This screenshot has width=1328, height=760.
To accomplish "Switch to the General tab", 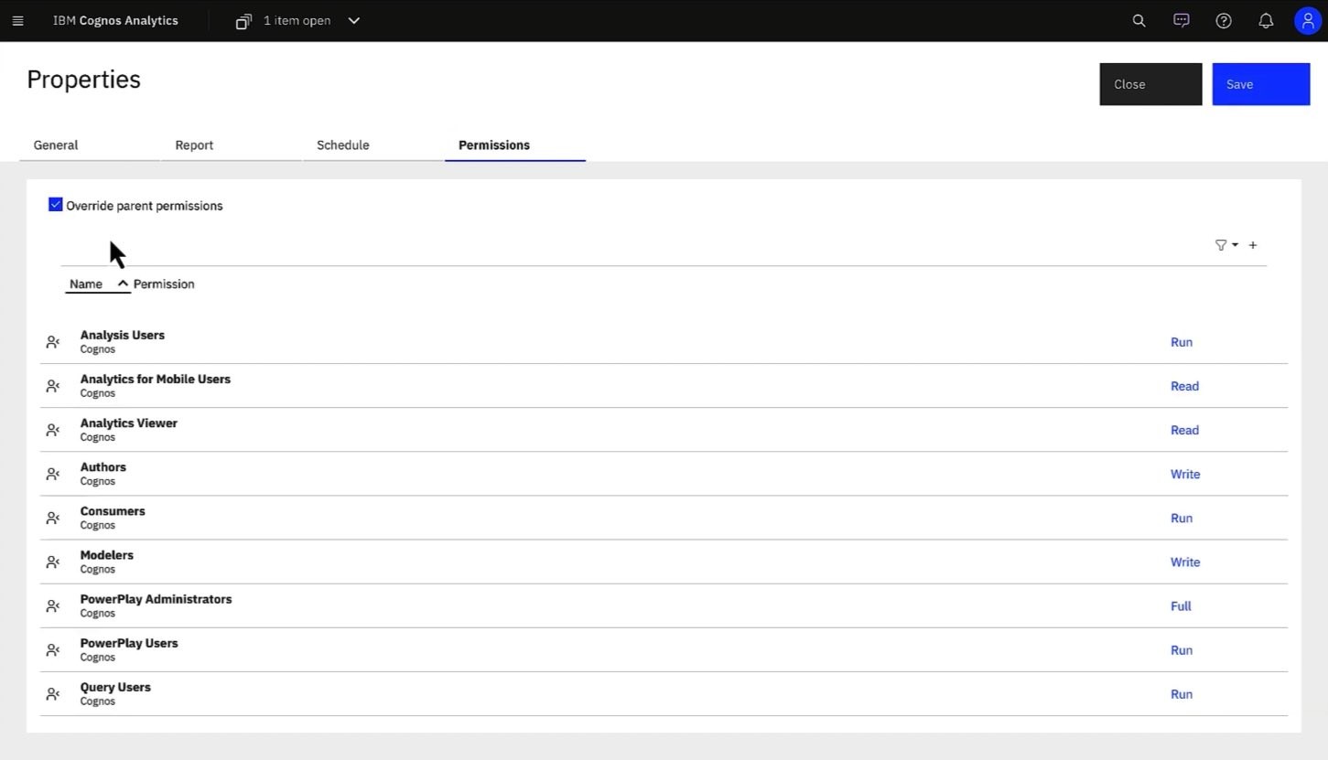I will pos(55,145).
